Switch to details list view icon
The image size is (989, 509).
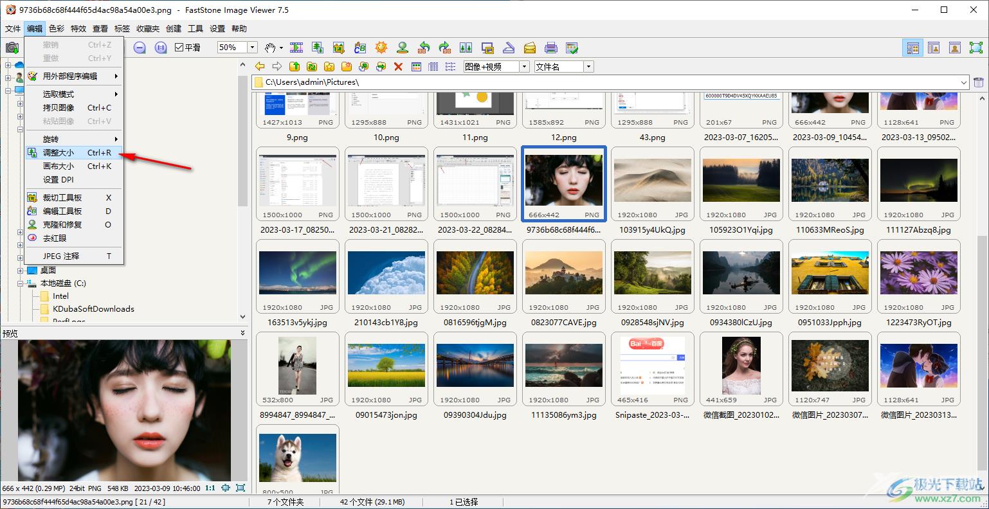tap(433, 66)
